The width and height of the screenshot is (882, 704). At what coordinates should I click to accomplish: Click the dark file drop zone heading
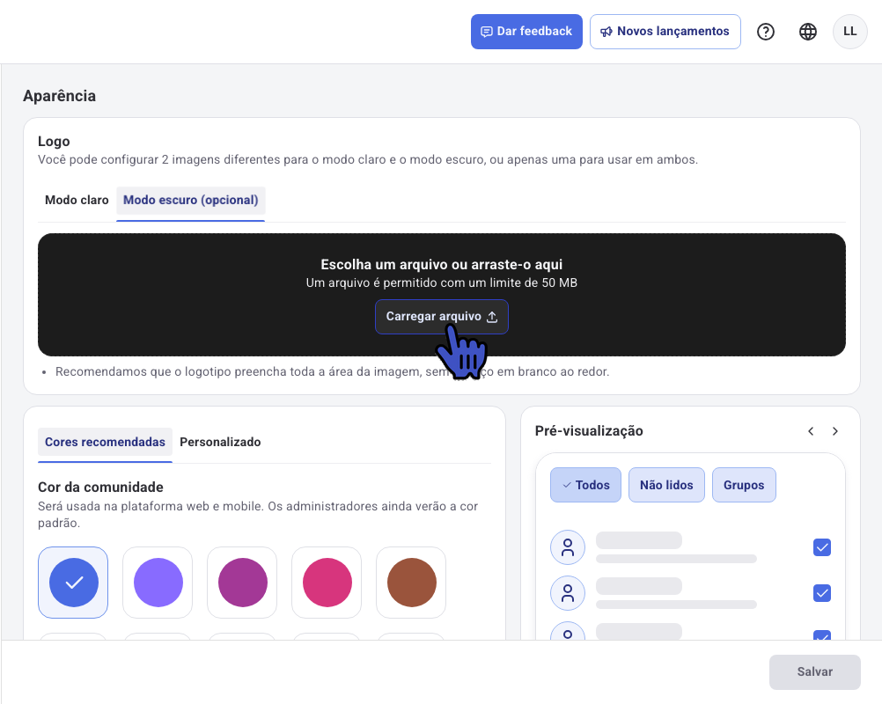(442, 264)
